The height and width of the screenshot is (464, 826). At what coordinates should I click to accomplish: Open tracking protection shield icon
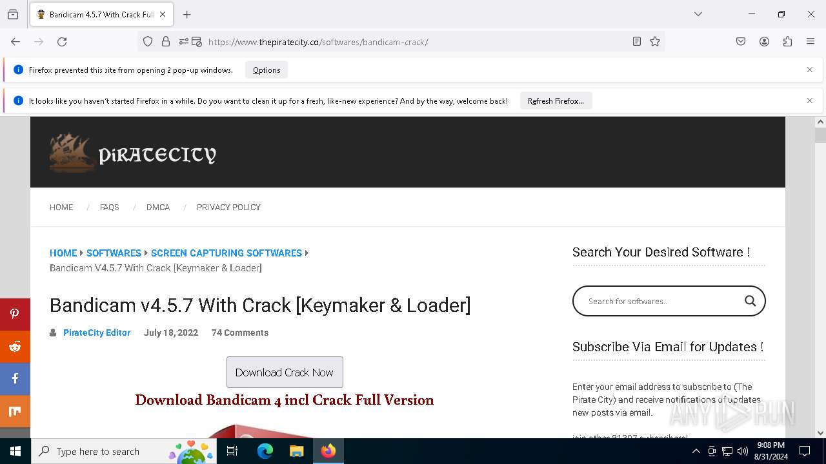(x=148, y=42)
